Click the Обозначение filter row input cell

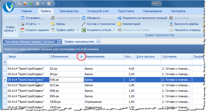pos(67,62)
